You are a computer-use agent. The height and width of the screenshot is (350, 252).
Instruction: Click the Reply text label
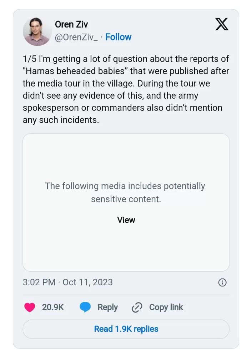tap(108, 307)
